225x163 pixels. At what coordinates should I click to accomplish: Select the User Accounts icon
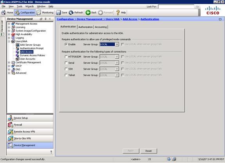(x=18, y=59)
